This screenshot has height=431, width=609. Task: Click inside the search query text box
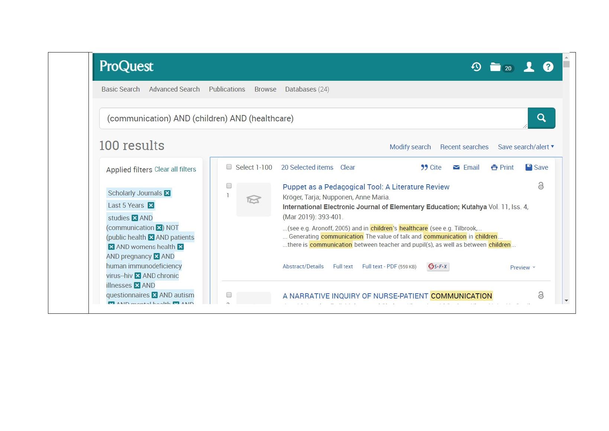tap(312, 119)
